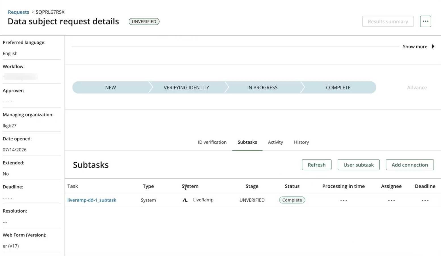Refresh the subtasks list
The height and width of the screenshot is (256, 441).
pos(317,165)
